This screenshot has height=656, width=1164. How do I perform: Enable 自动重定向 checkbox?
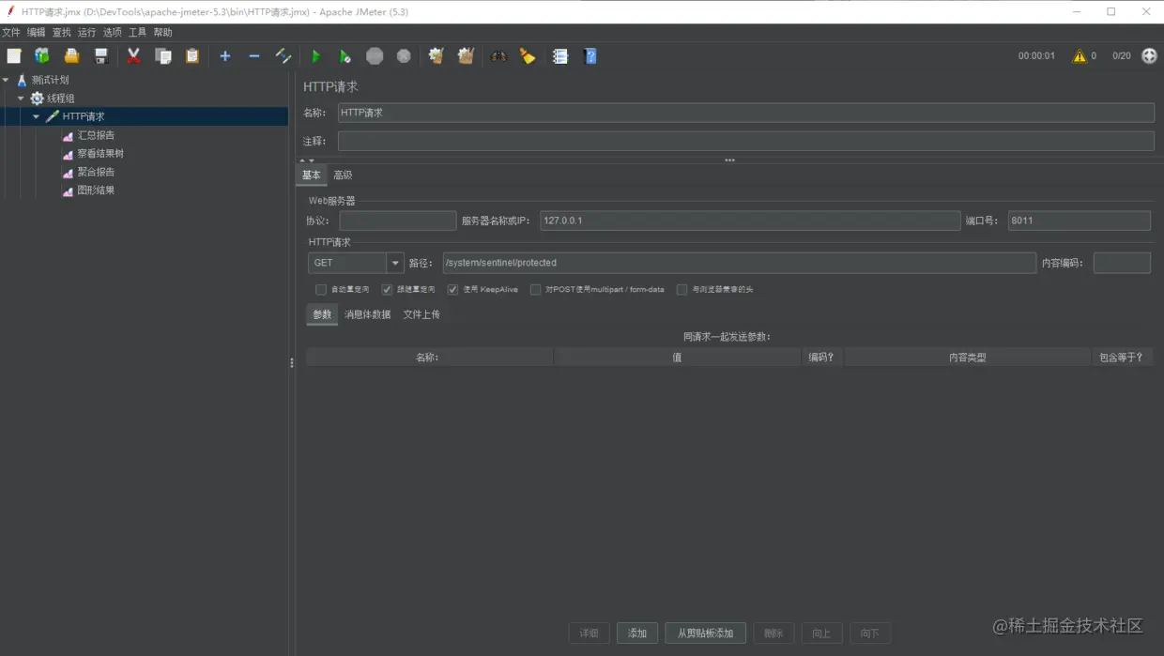(x=321, y=290)
